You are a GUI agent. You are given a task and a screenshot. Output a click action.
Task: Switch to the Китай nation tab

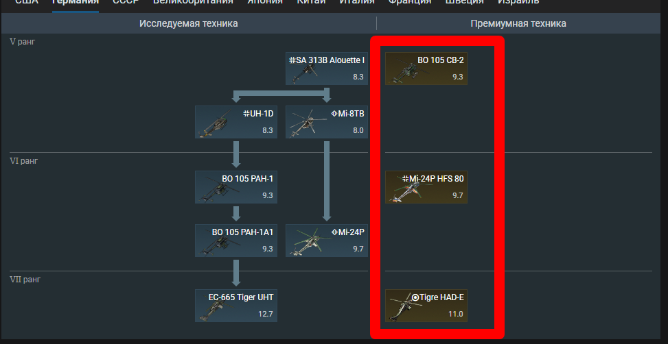(x=311, y=3)
